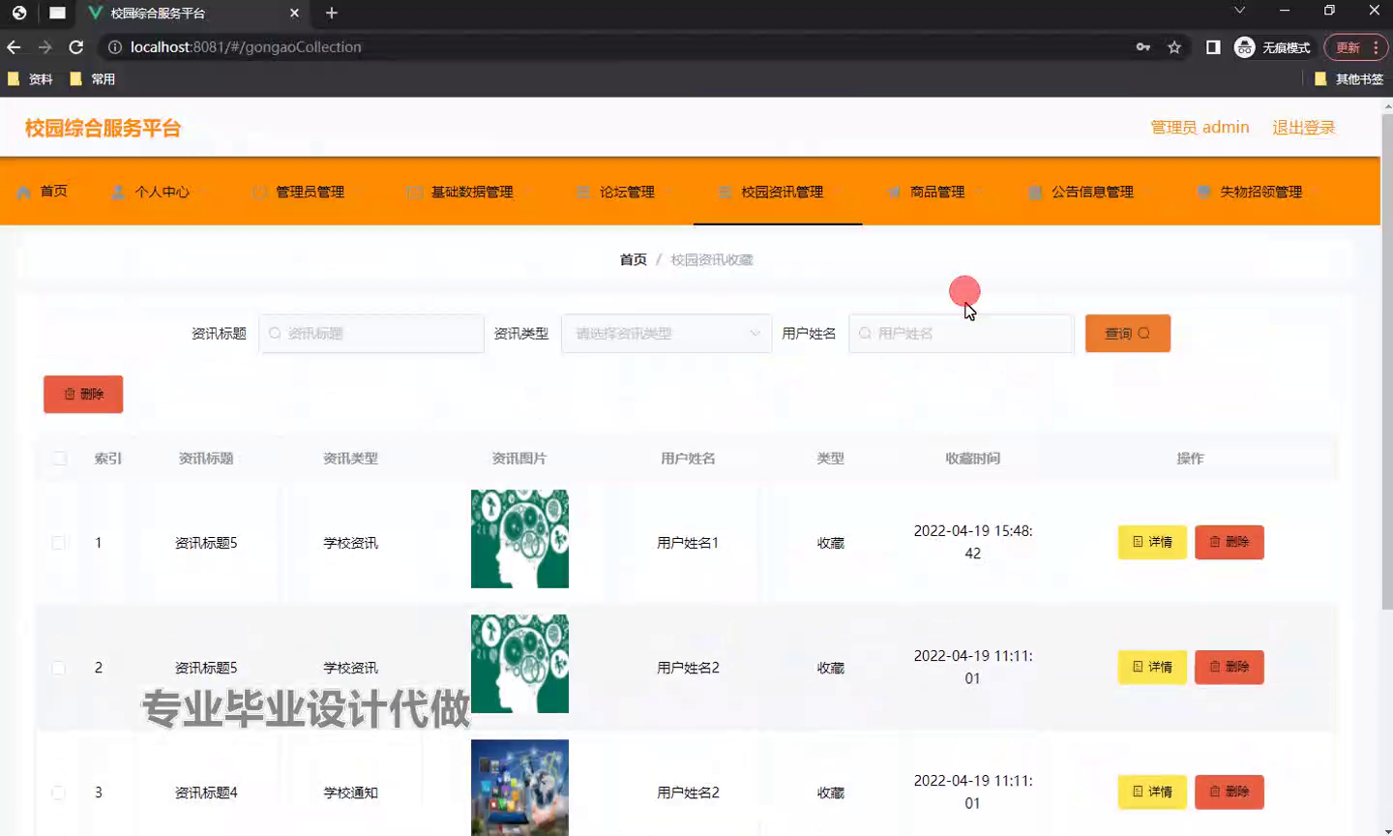
Task: Click the site information icon in address bar
Action: [114, 47]
